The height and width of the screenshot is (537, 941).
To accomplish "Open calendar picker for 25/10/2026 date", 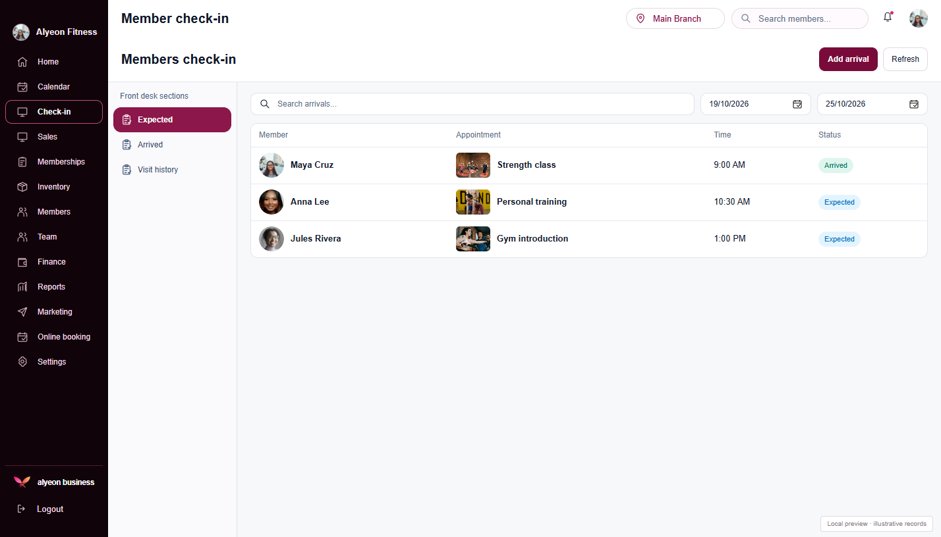I will 914,104.
